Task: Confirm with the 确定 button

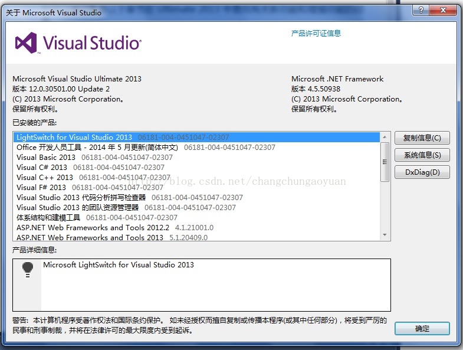Action: point(422,328)
